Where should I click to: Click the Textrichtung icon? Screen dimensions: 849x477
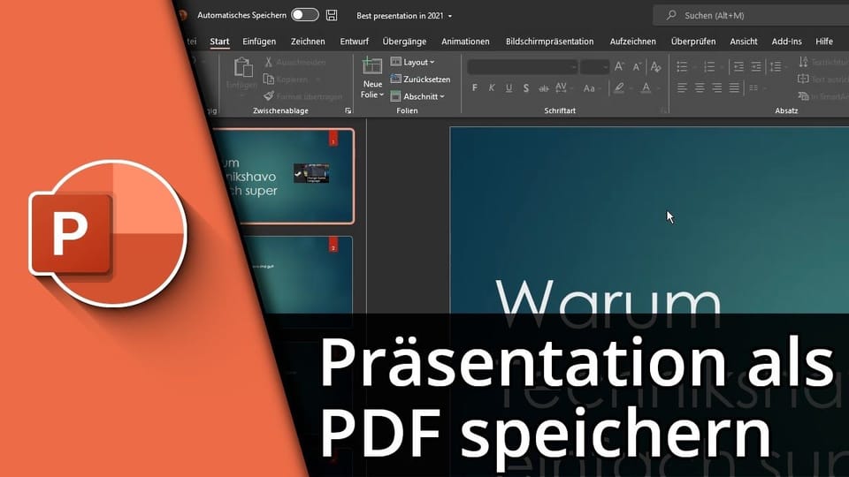coord(804,62)
